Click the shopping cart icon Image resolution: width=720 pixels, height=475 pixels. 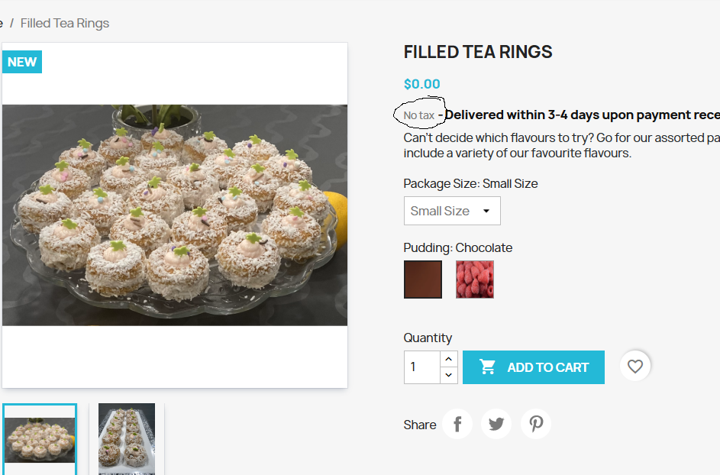click(x=488, y=367)
